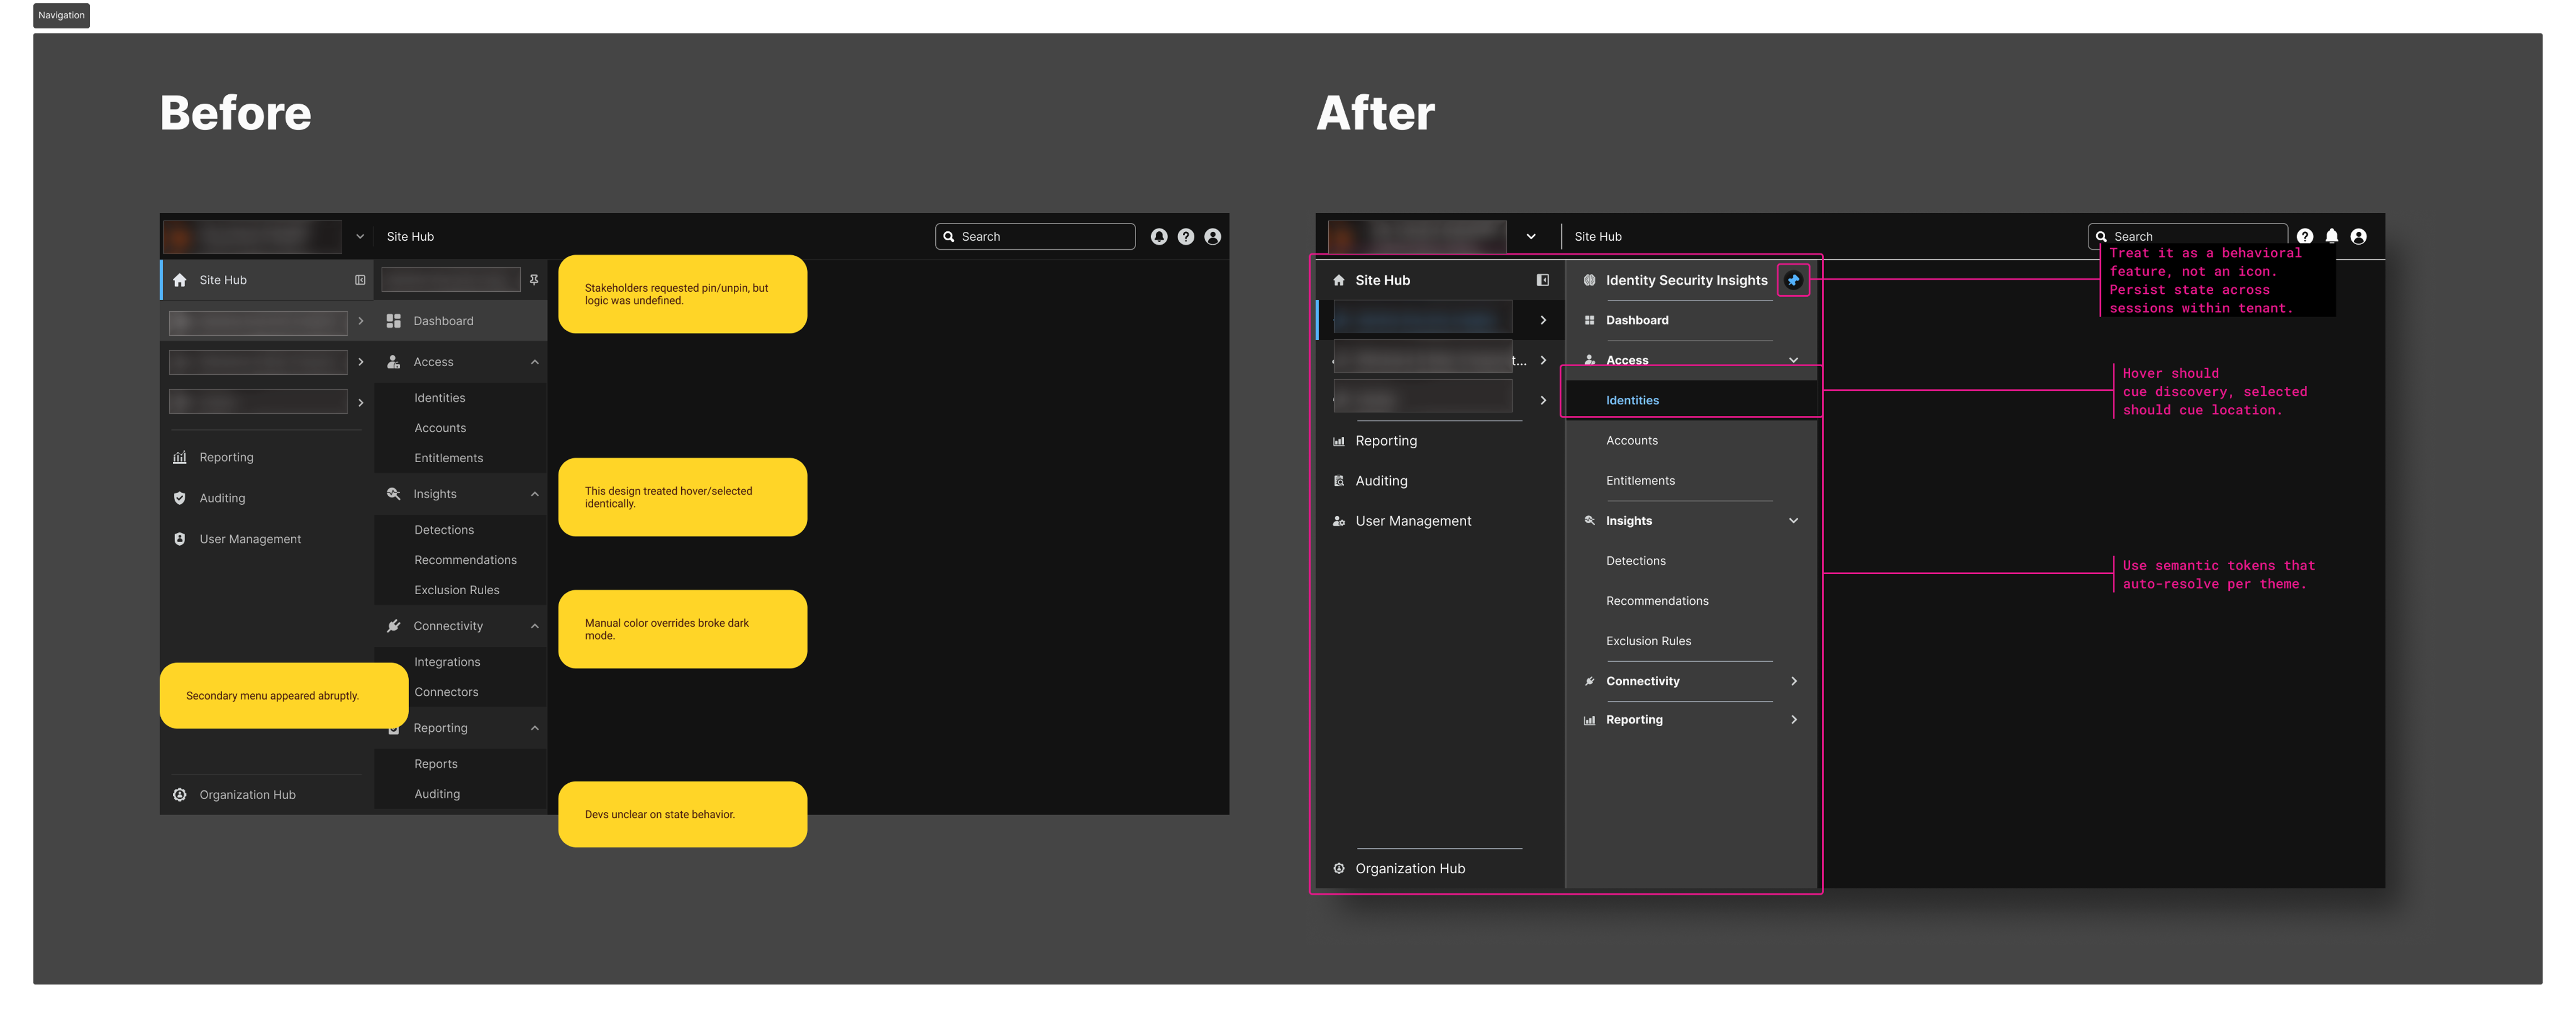
Task: Open the notifications bell in the After top bar
Action: coord(2332,237)
